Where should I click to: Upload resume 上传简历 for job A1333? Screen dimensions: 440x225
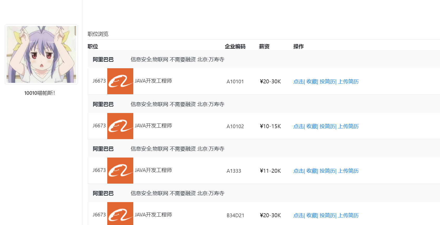coord(348,171)
